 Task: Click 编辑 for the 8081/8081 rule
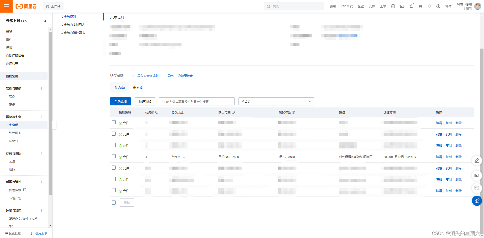tap(439, 157)
